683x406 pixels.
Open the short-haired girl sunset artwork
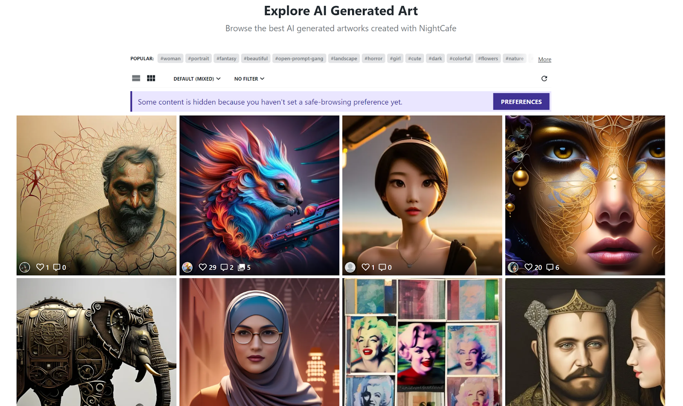[422, 195]
